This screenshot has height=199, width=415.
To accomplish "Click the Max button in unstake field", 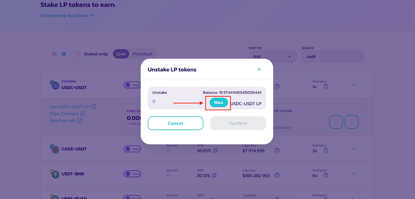I will [219, 103].
